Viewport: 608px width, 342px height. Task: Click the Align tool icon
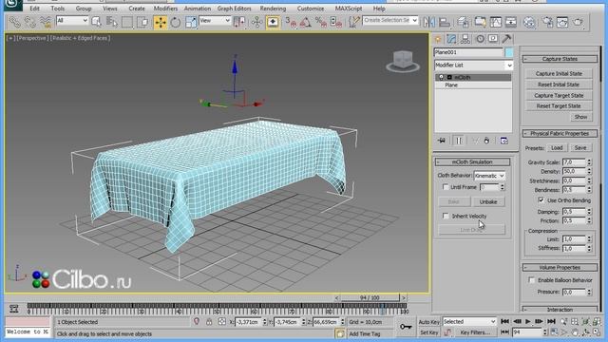(x=445, y=22)
